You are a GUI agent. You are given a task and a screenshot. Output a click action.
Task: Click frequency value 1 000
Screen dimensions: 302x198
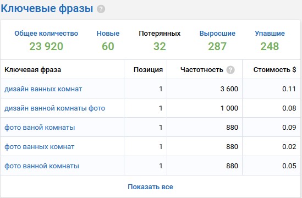229,108
